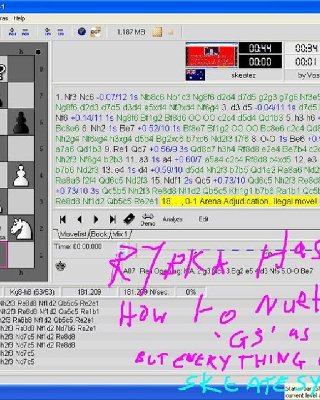Viewport: 320px width, 400px height.
Task: Switch to the Book tab
Action: 99,234
